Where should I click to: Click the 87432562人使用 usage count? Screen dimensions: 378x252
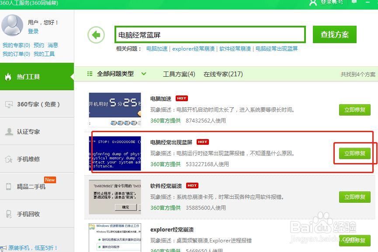[x=206, y=121]
